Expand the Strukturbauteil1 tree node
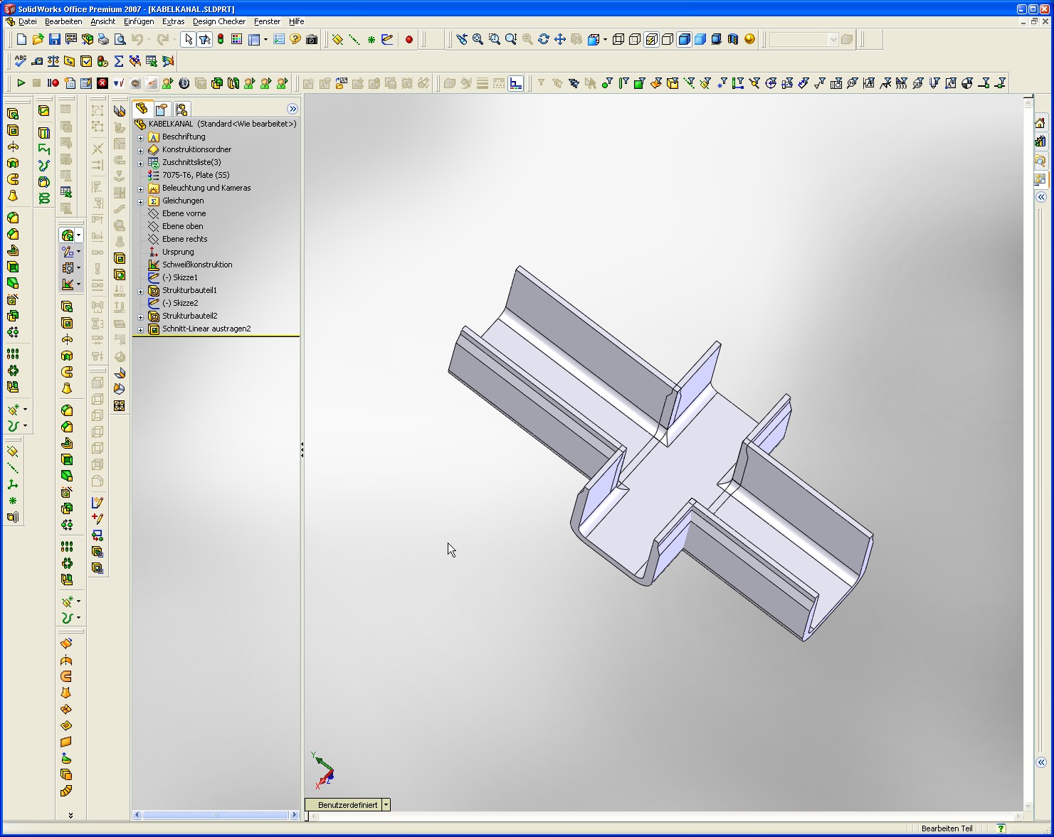Viewport: 1054px width, 837px height. pyautogui.click(x=140, y=291)
